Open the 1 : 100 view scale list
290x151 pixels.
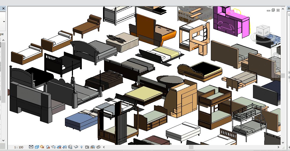click(x=19, y=147)
